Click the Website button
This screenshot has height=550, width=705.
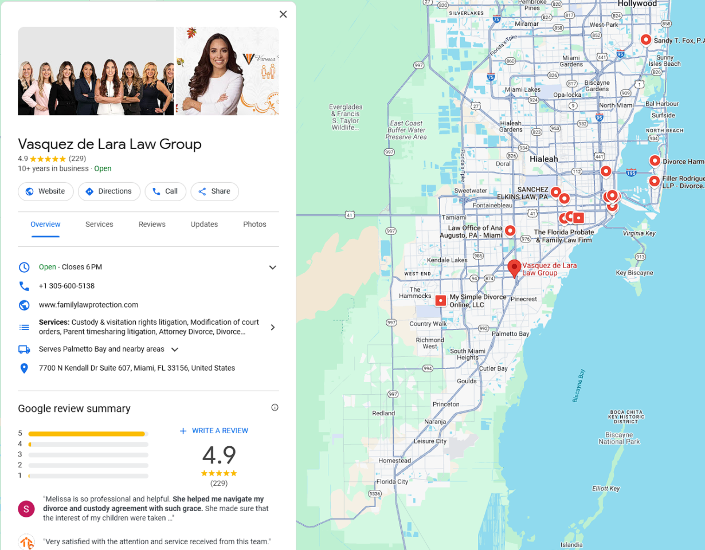46,191
